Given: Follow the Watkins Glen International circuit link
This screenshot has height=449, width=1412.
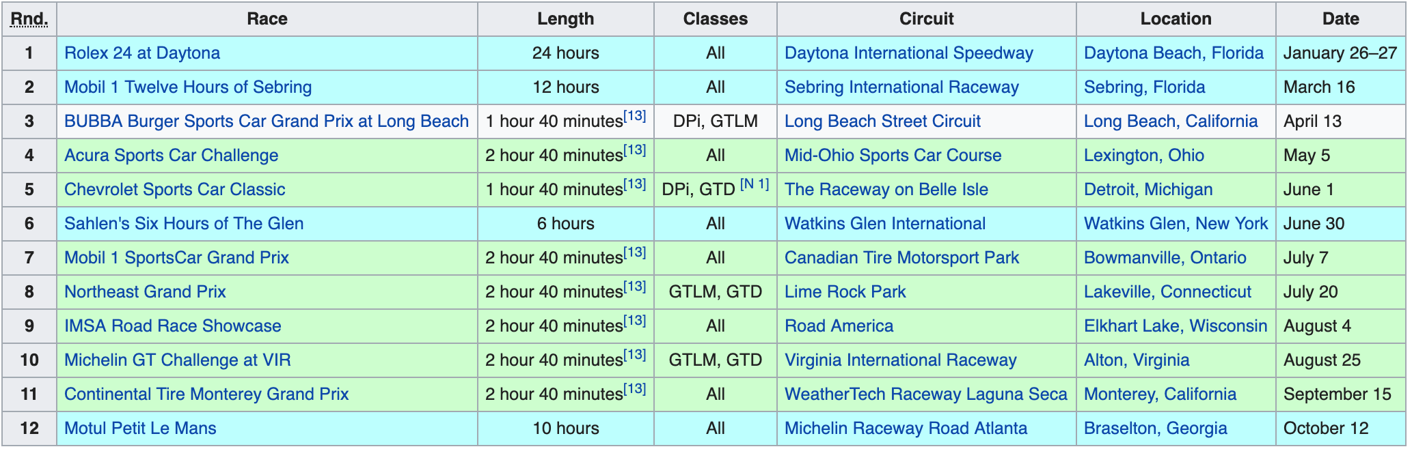Looking at the screenshot, I should (885, 224).
